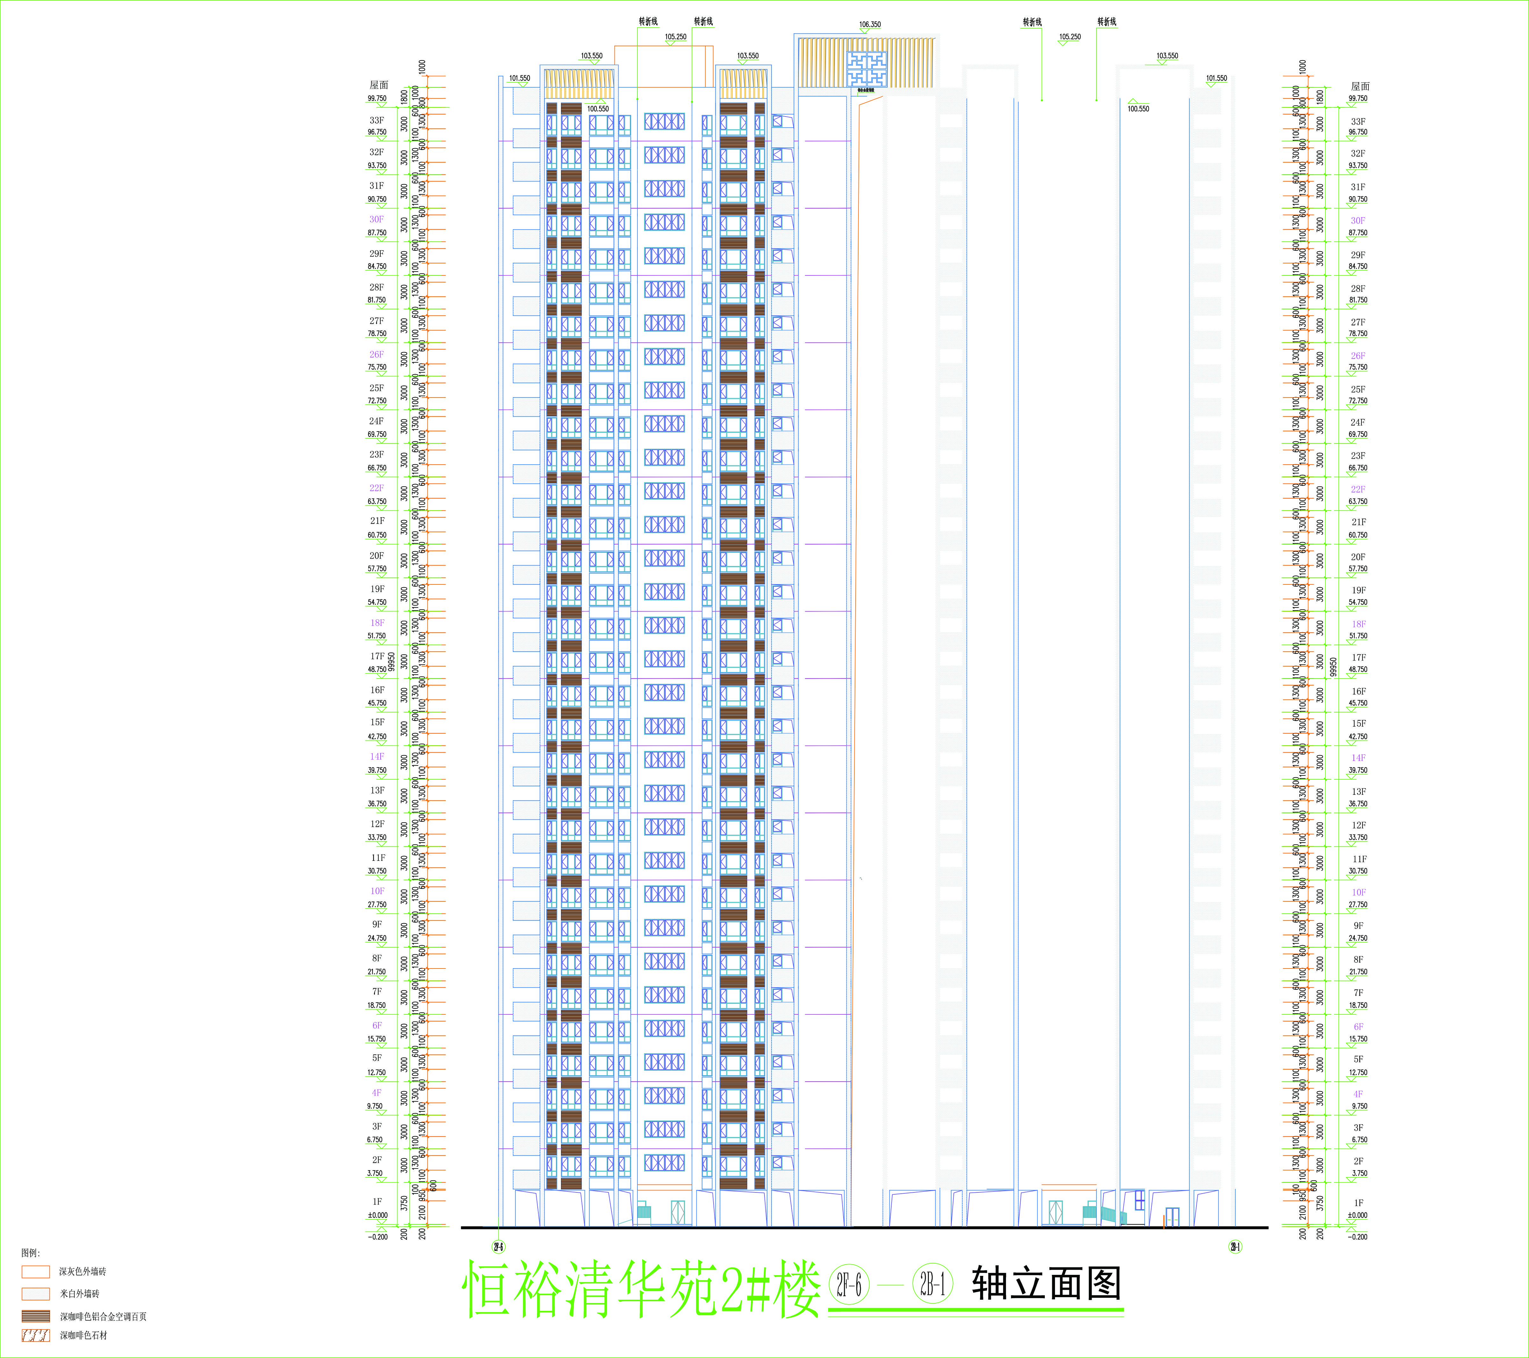The height and width of the screenshot is (1358, 1529).
Task: Click the dark gray wall tile legend swatch
Action: click(36, 1271)
